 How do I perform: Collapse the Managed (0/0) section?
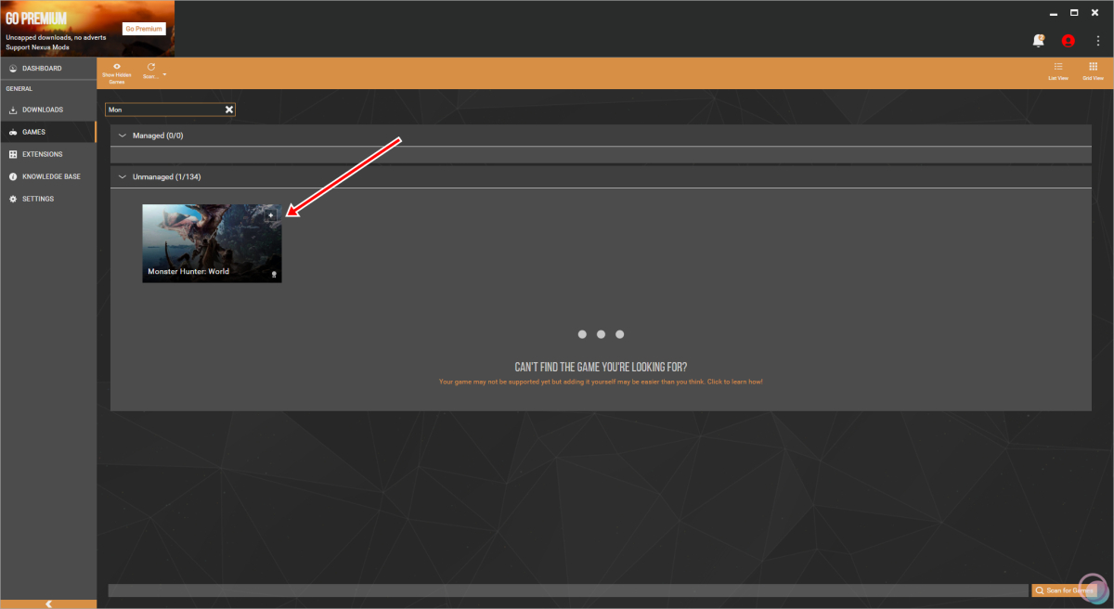click(x=122, y=136)
